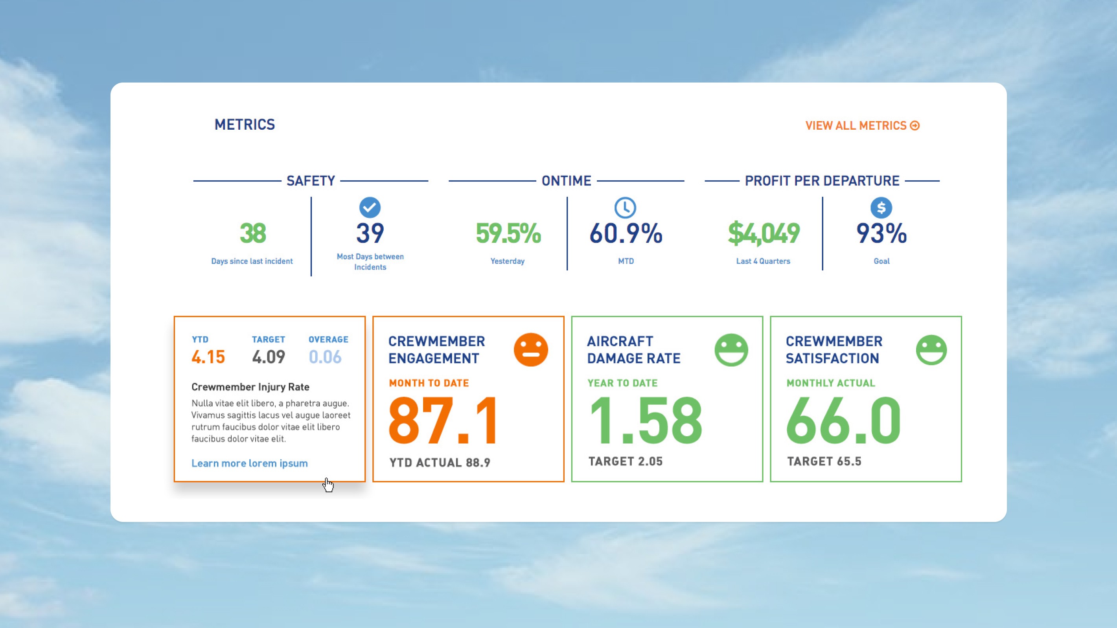Image resolution: width=1117 pixels, height=628 pixels.
Task: Click the Nulla vitae elit libero paragraph
Action: tap(271, 421)
